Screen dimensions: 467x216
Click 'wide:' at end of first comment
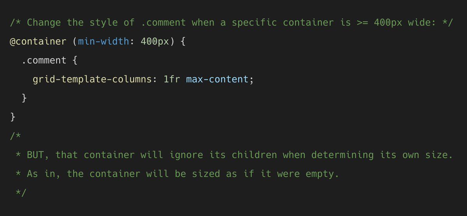(422, 23)
